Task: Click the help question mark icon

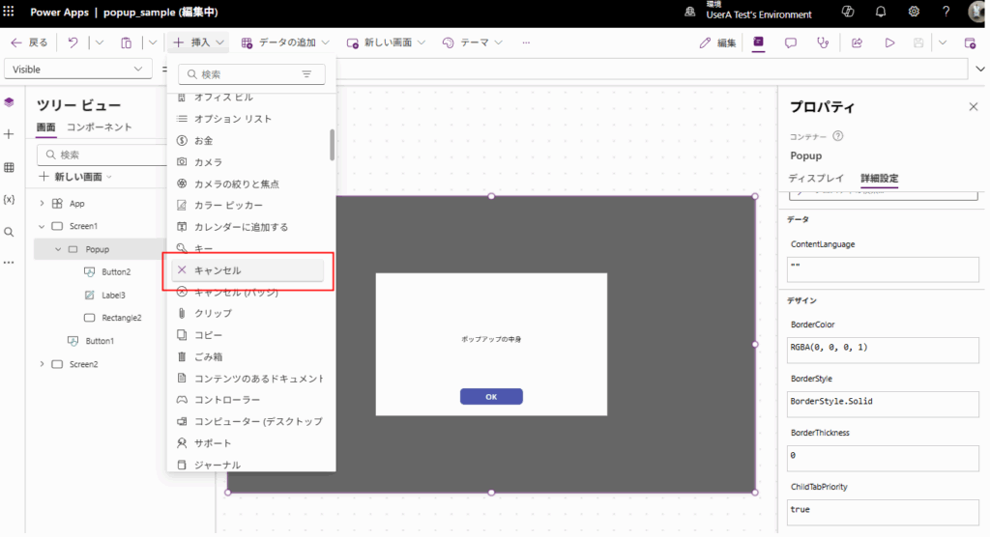Action: (x=946, y=12)
